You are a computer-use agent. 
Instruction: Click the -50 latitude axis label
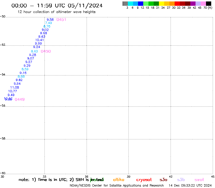pyautogui.click(x=3, y=16)
